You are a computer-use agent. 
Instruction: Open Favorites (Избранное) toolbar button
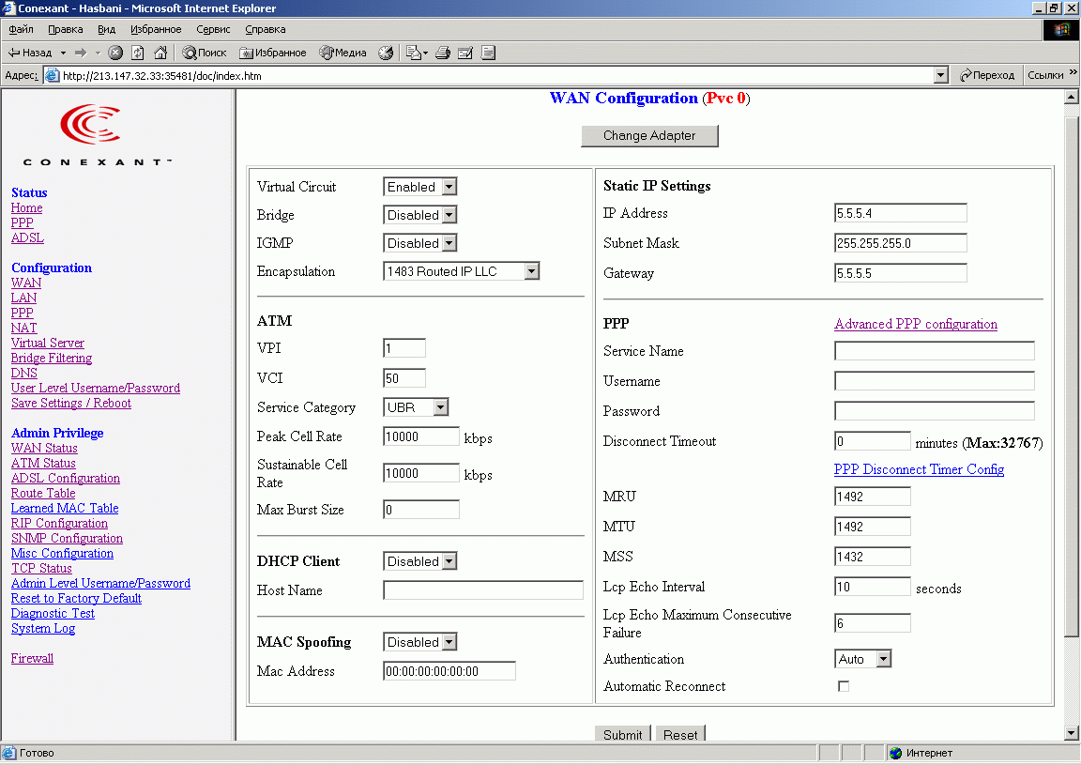point(273,53)
